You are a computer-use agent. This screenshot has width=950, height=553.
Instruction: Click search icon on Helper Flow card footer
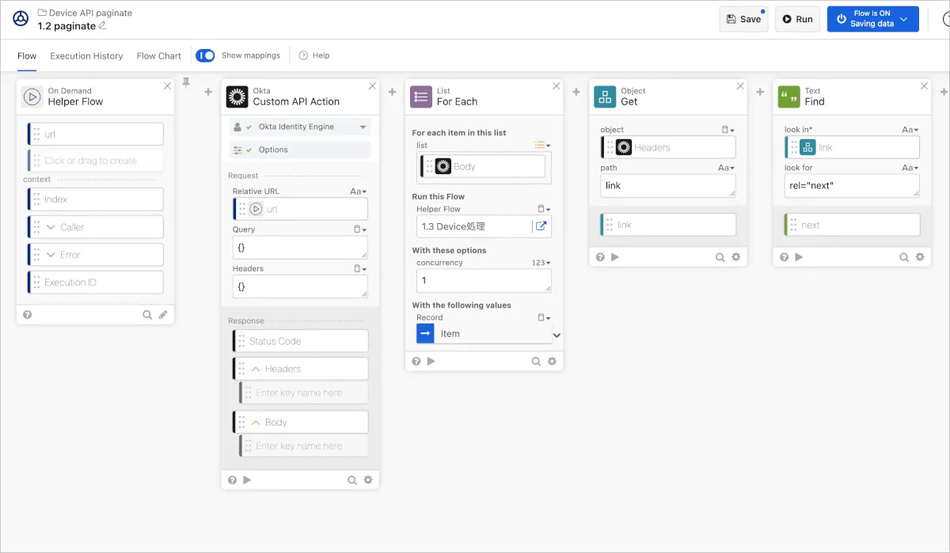[x=147, y=314]
